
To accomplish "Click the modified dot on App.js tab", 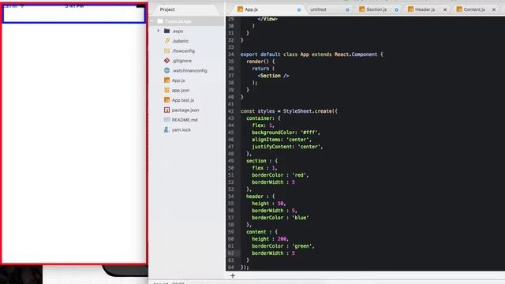I will pos(299,10).
